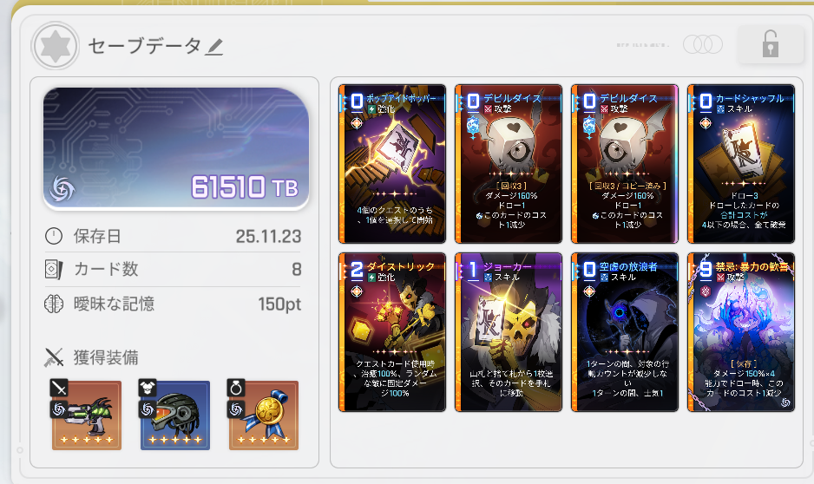Image resolution: width=814 pixels, height=484 pixels.
Task: Click the pencil edit icon beside セーブデータ
Action: 213,47
